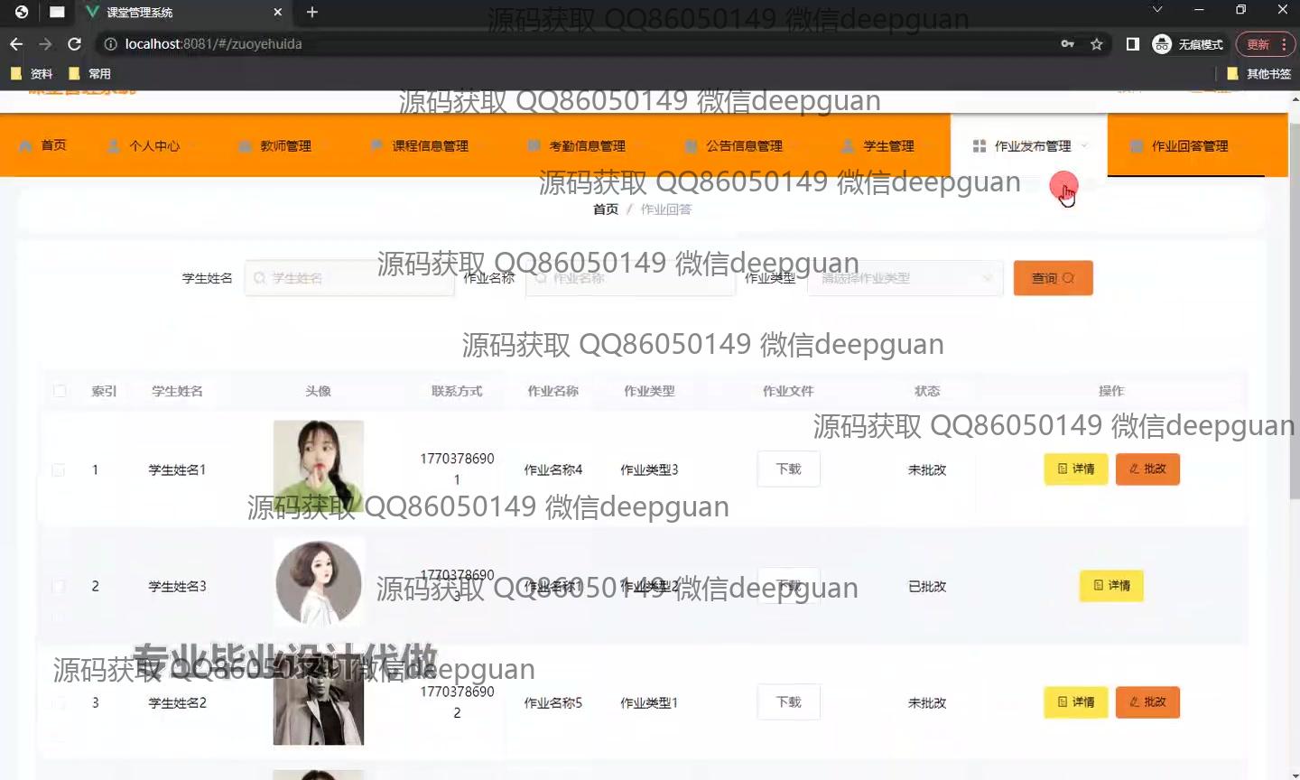Click the browser reload icon
Viewport: 1300px width, 780px height.
point(74,44)
